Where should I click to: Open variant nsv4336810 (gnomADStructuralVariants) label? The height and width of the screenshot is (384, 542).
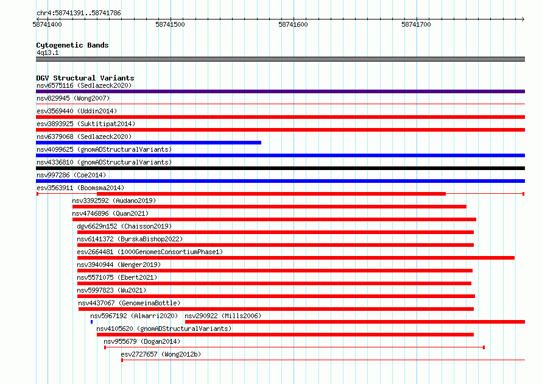tap(104, 162)
